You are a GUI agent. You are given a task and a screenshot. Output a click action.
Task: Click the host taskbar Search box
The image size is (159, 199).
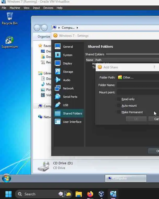[x=44, y=194]
